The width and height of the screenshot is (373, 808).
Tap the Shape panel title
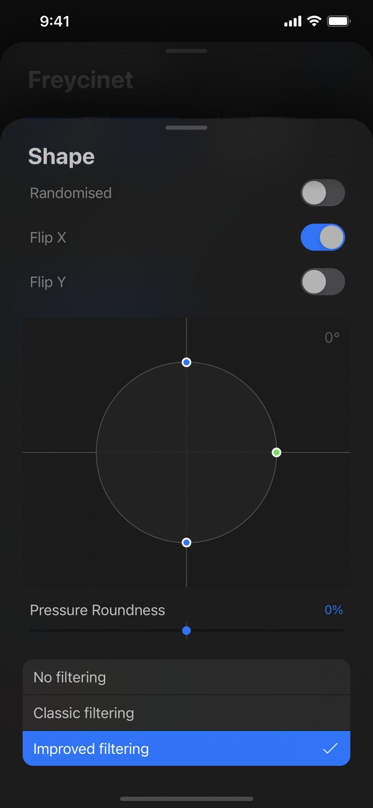pos(62,156)
